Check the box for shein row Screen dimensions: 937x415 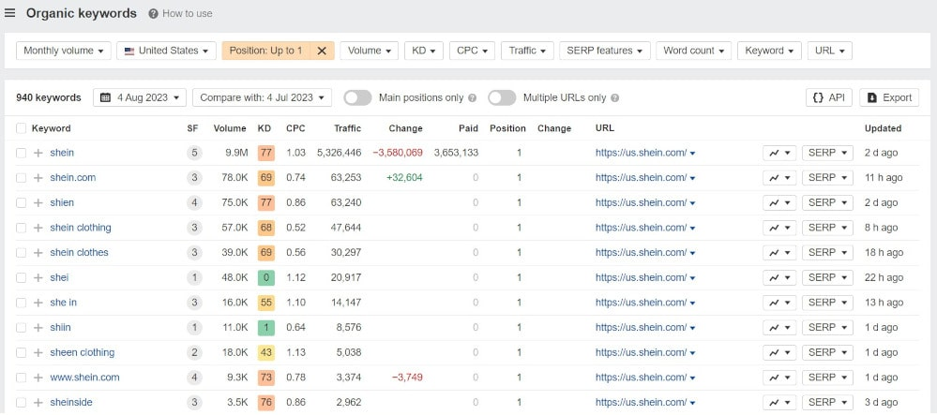pos(22,153)
